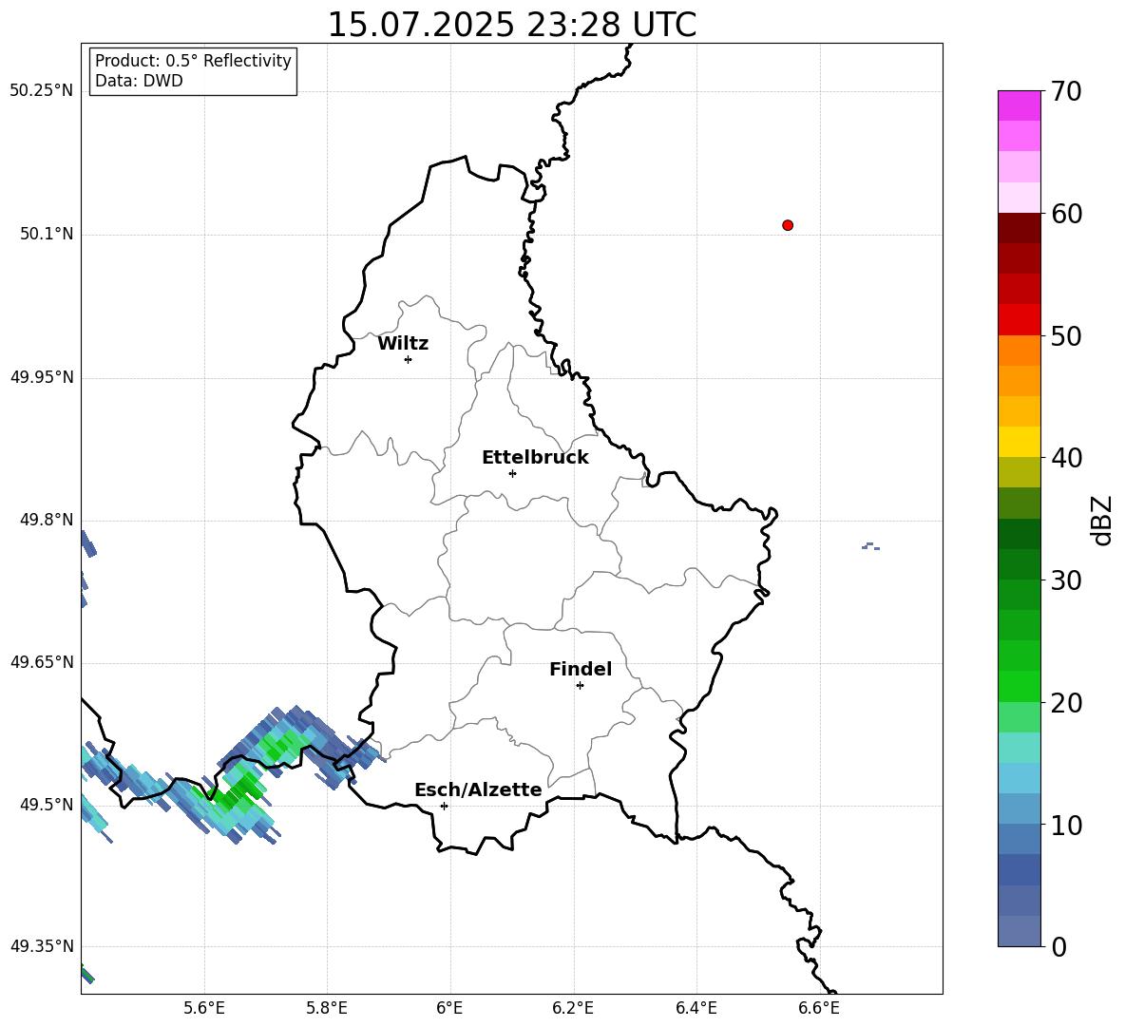Viewport: 1125px width, 1027px height.
Task: Click the bright red swatch just above 50
Action: tap(1019, 320)
